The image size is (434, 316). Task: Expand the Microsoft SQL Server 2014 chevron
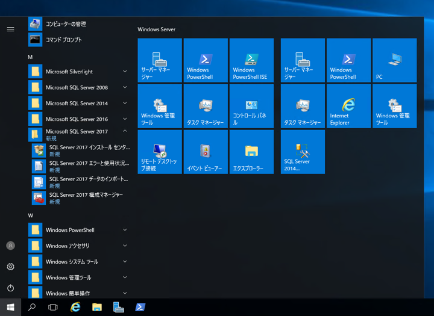pos(125,103)
